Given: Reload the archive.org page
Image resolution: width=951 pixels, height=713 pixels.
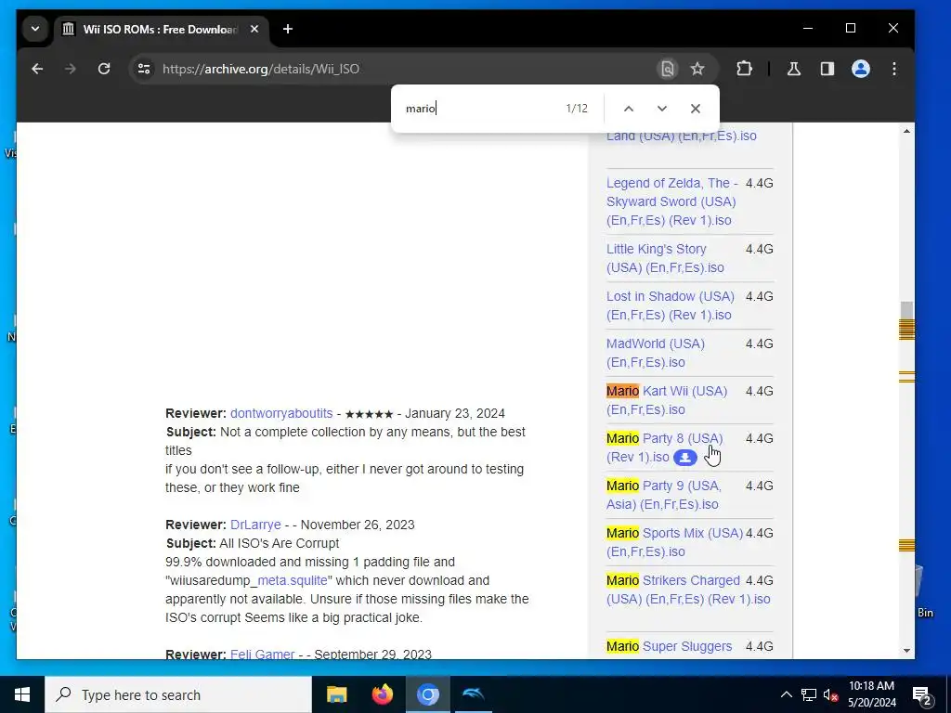Looking at the screenshot, I should [x=104, y=69].
